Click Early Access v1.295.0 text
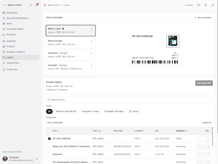This screenshot has width=218, height=164. click(x=12, y=152)
